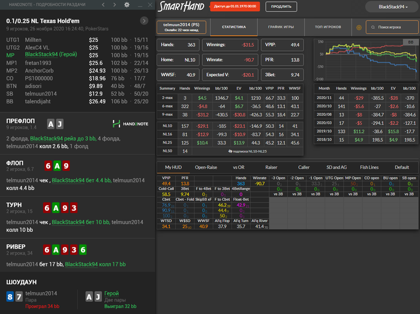Focus the Поиск игрока search field
The image size is (420, 314).
tap(392, 28)
